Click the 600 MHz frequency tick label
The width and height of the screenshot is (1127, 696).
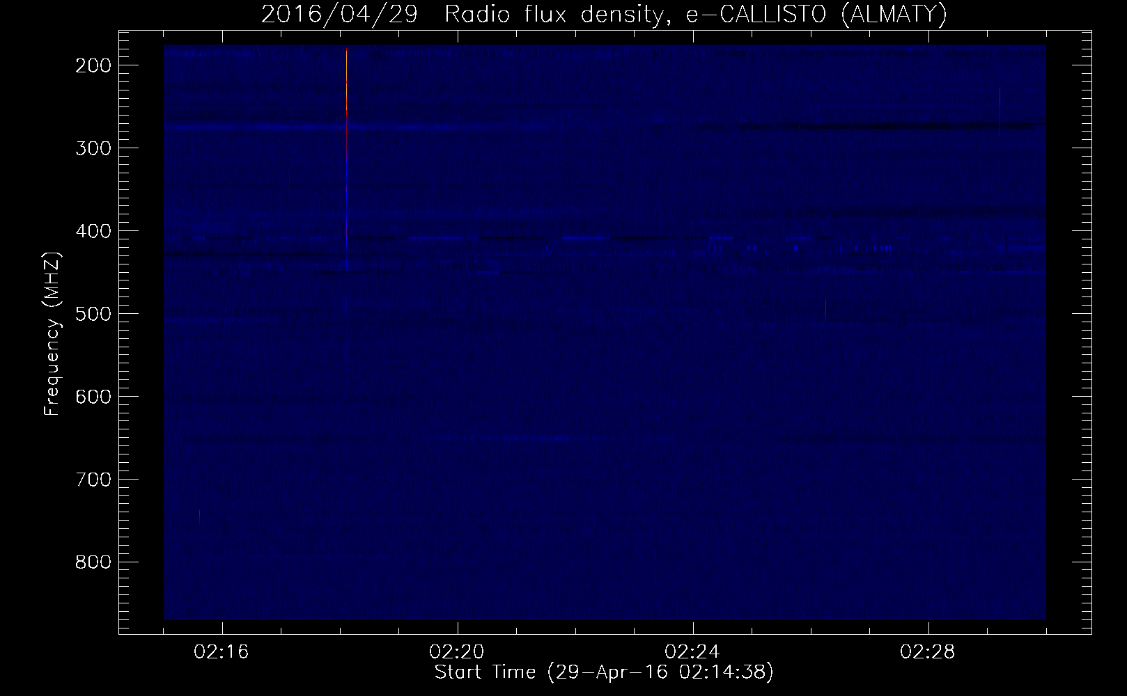pyautogui.click(x=92, y=396)
